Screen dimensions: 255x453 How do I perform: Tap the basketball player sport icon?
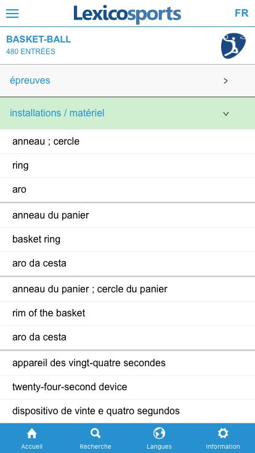pyautogui.click(x=233, y=46)
